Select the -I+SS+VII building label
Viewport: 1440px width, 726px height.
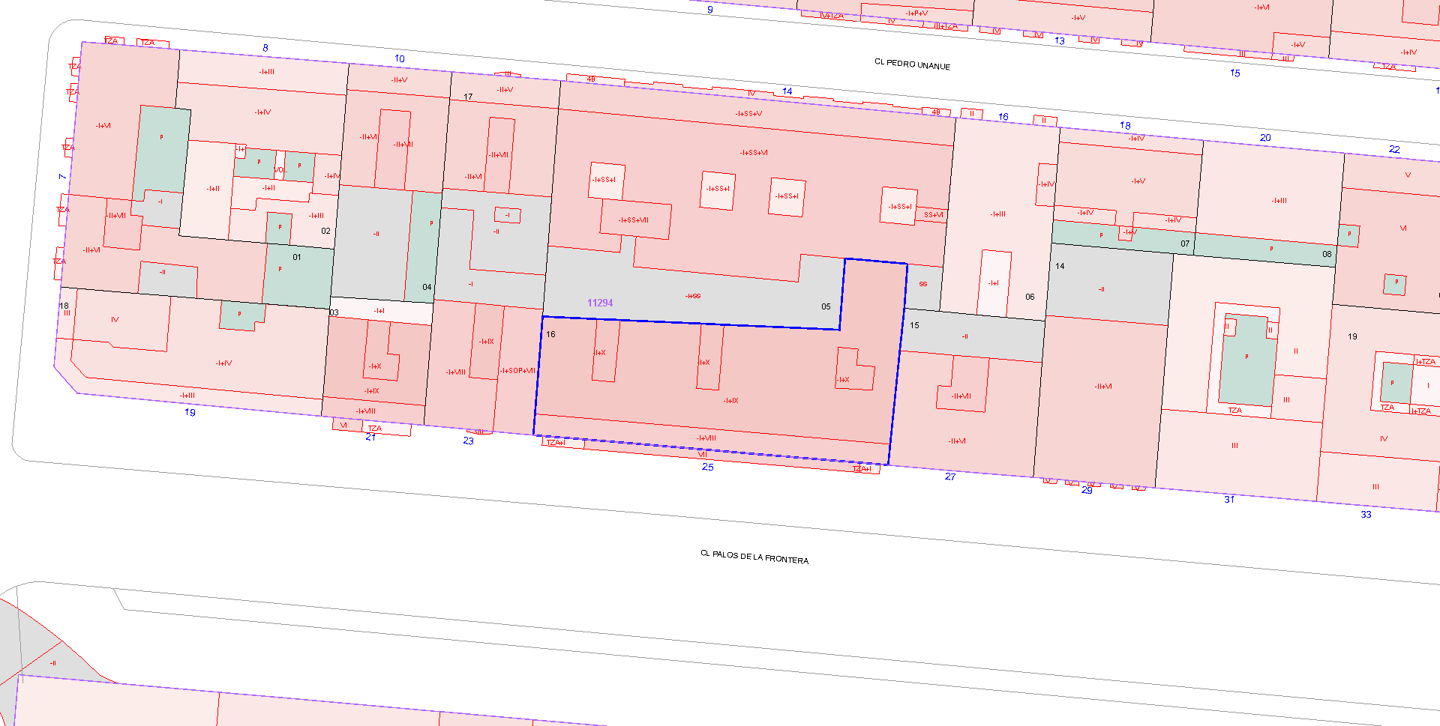click(634, 220)
